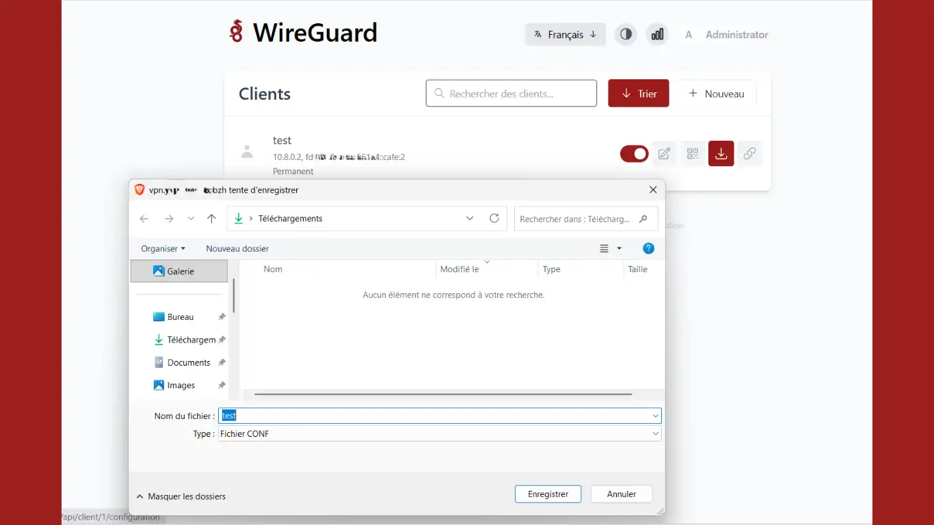The image size is (934, 525).
Task: Toggle the dark/light theme icon
Action: click(626, 34)
